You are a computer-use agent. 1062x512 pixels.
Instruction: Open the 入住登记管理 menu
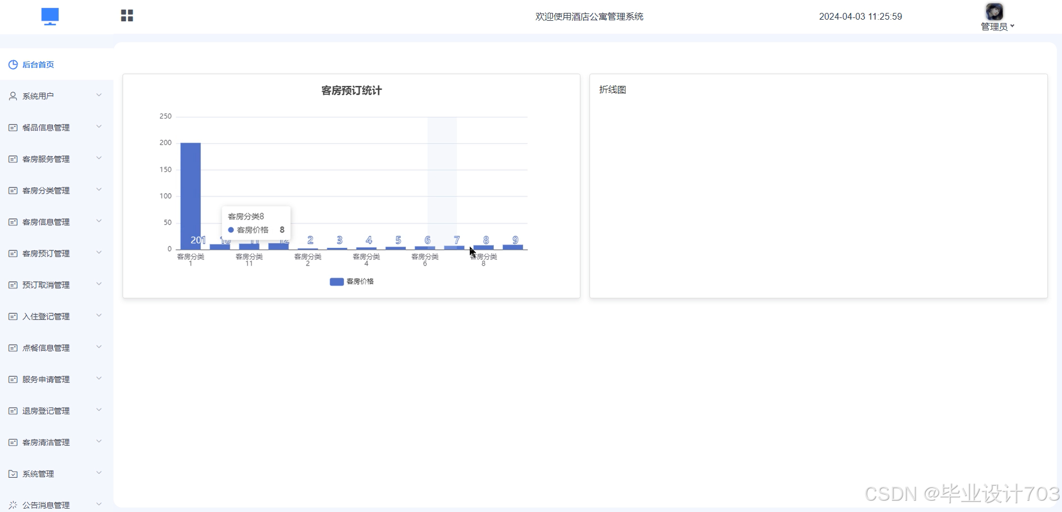coord(57,316)
